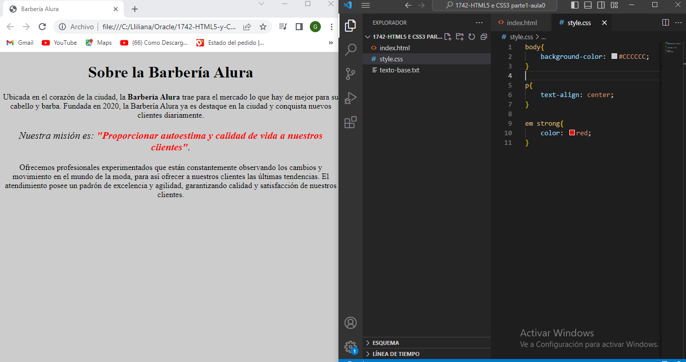Toggle the primary side bar layout icon
The image size is (686, 362).
(575, 5)
